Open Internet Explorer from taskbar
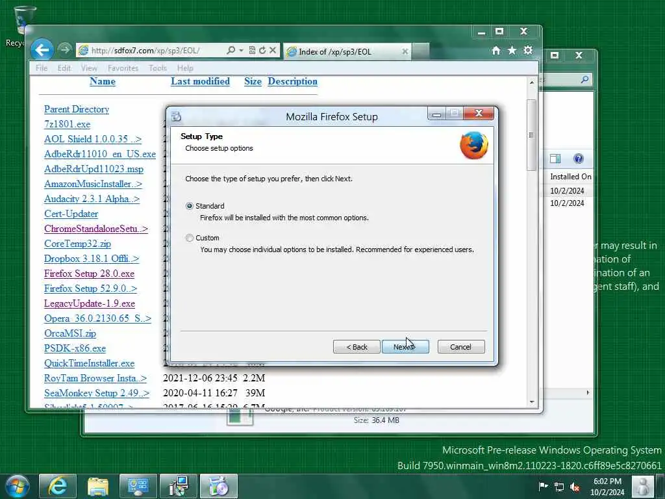Image resolution: width=665 pixels, height=499 pixels. (57, 486)
